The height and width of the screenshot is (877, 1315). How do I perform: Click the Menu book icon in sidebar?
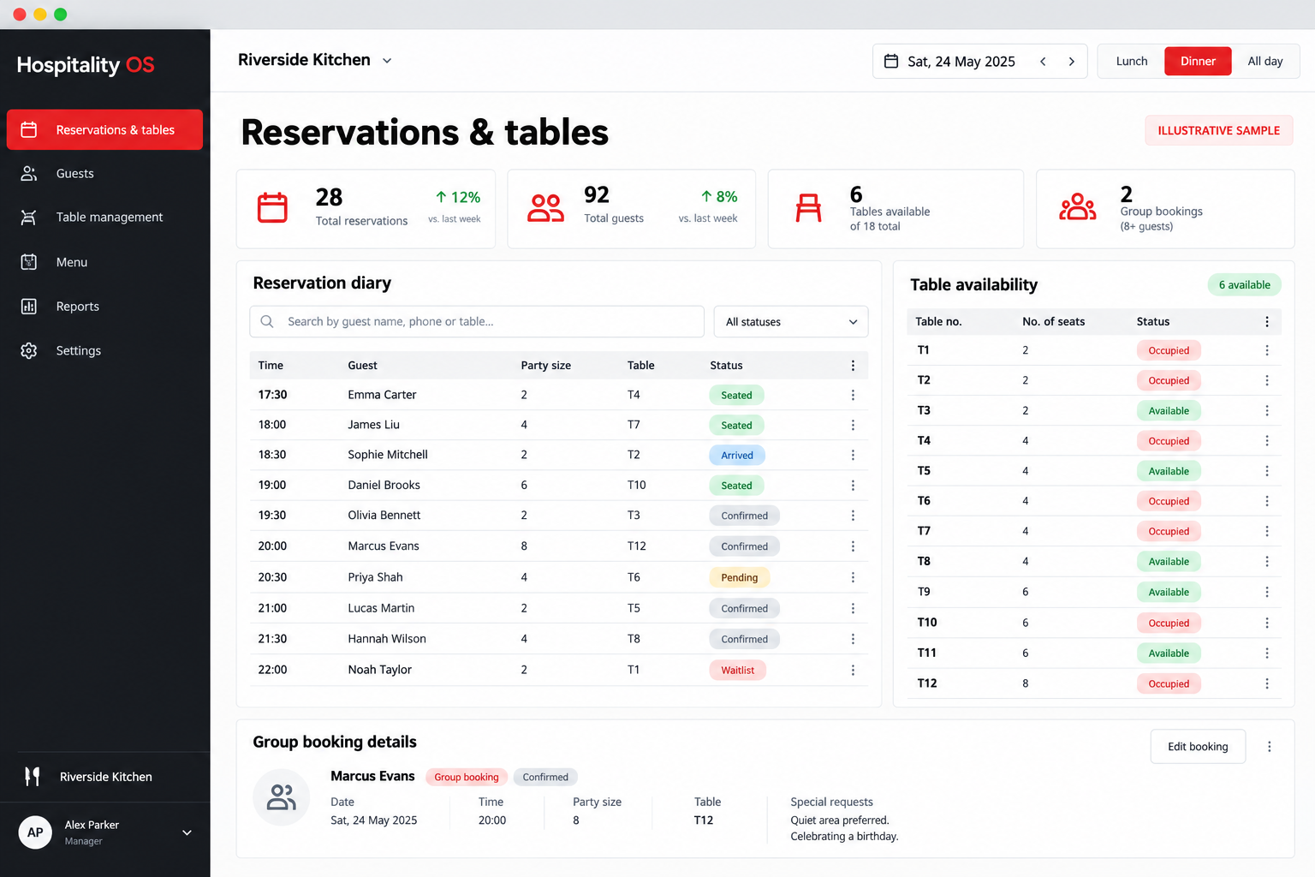(29, 262)
